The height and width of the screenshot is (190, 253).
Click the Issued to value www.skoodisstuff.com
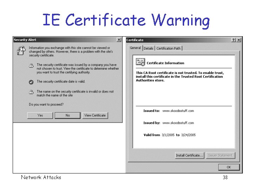click(x=178, y=111)
